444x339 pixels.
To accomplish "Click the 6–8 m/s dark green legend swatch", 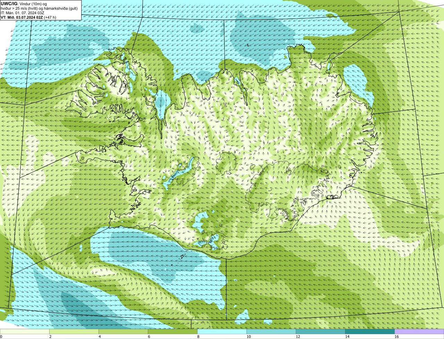I will (x=173, y=331).
